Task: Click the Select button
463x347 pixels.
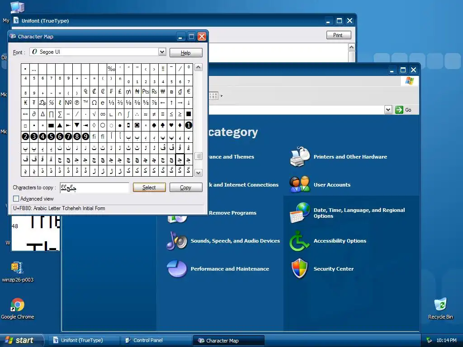Action: pos(149,188)
